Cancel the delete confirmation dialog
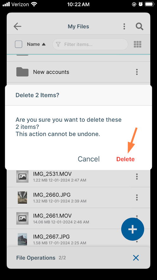 (89, 159)
